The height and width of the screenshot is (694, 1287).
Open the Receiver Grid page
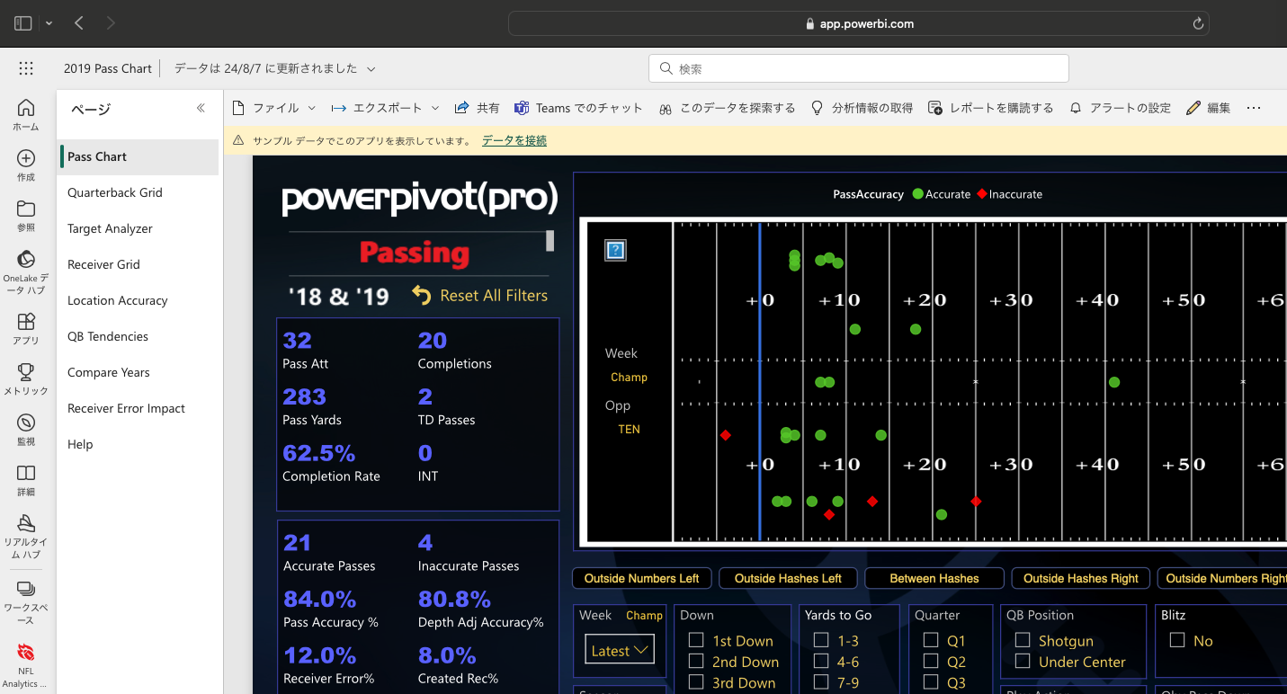point(139,264)
